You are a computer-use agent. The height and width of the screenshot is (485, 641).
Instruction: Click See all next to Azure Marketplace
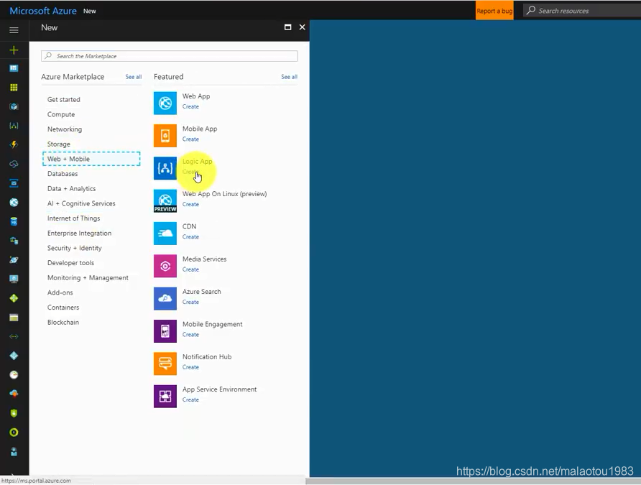tap(133, 77)
